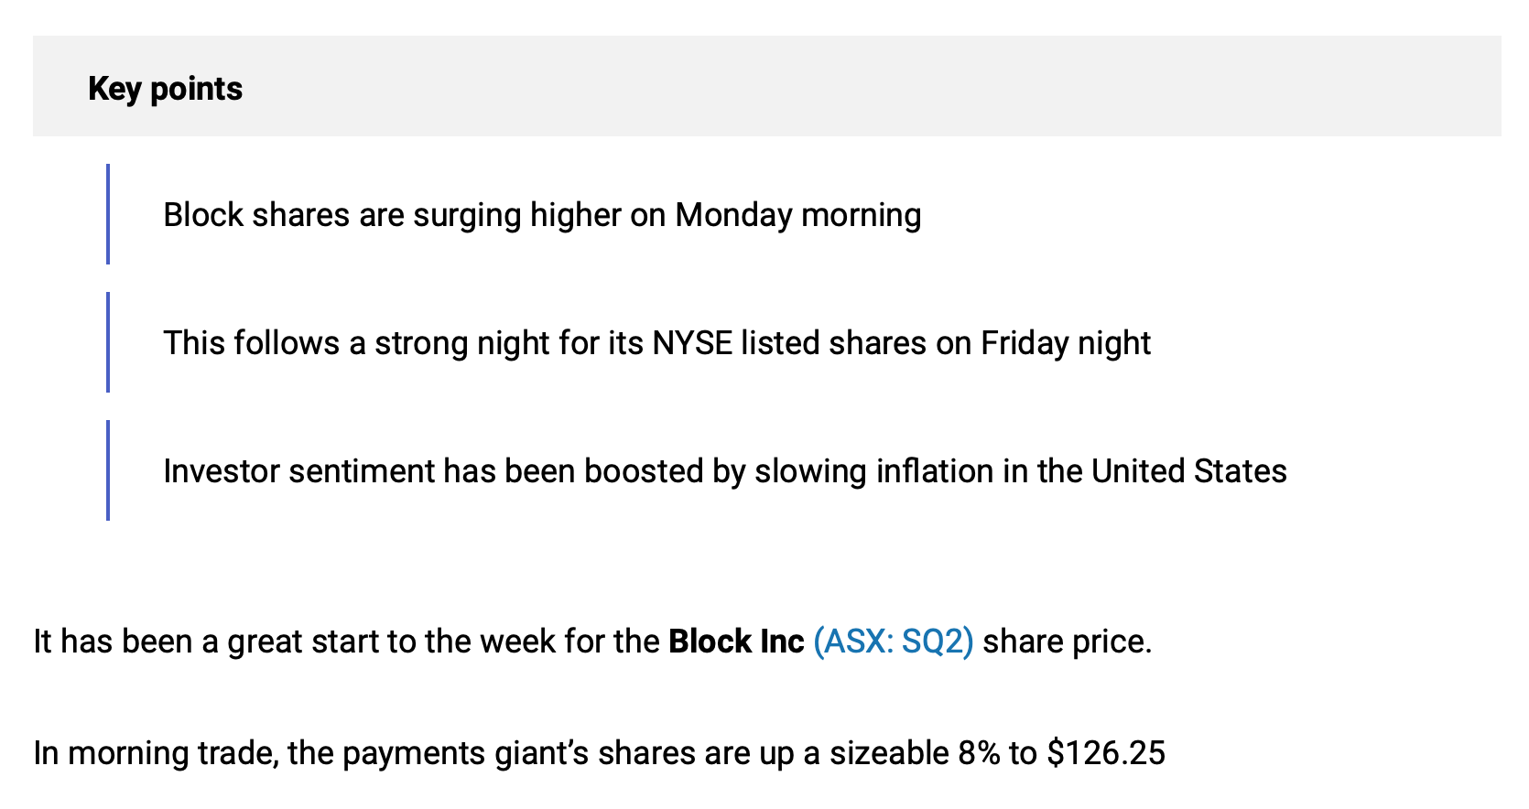Click the 8% gain figure

(979, 753)
